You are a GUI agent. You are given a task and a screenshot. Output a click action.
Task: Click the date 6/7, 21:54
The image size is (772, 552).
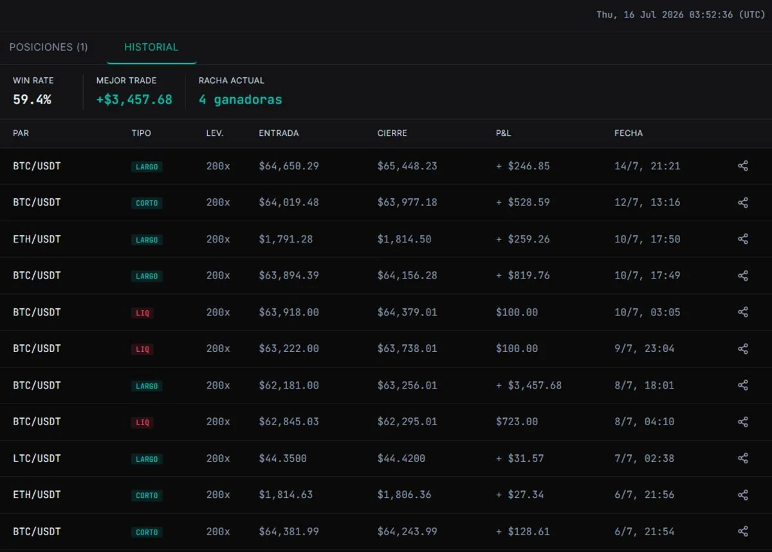coord(645,531)
